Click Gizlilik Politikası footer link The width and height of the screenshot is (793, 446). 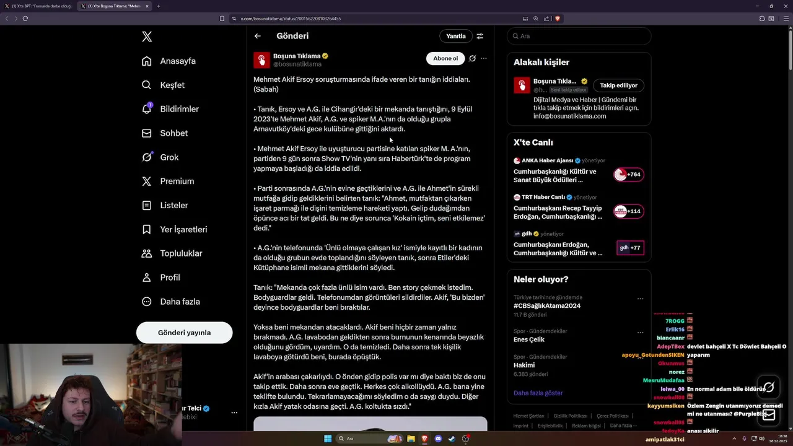[570, 416]
